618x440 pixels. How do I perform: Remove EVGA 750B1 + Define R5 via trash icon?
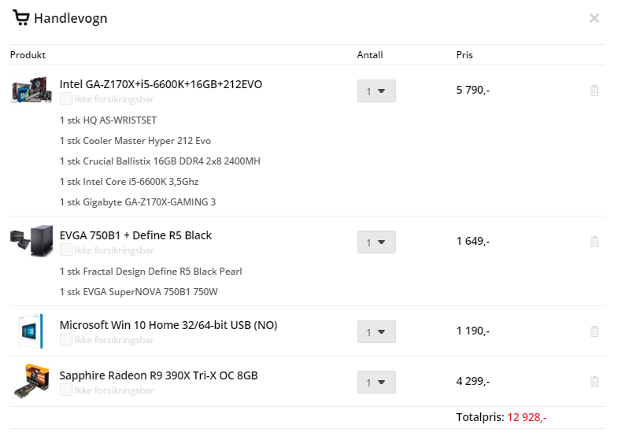coord(594,242)
